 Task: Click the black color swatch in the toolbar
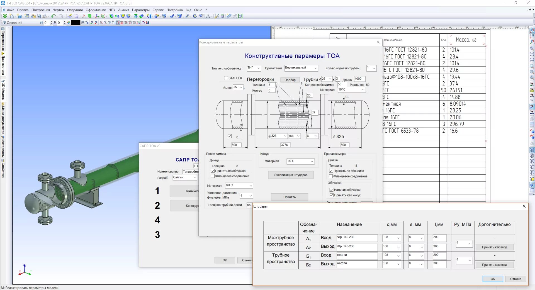tap(76, 23)
